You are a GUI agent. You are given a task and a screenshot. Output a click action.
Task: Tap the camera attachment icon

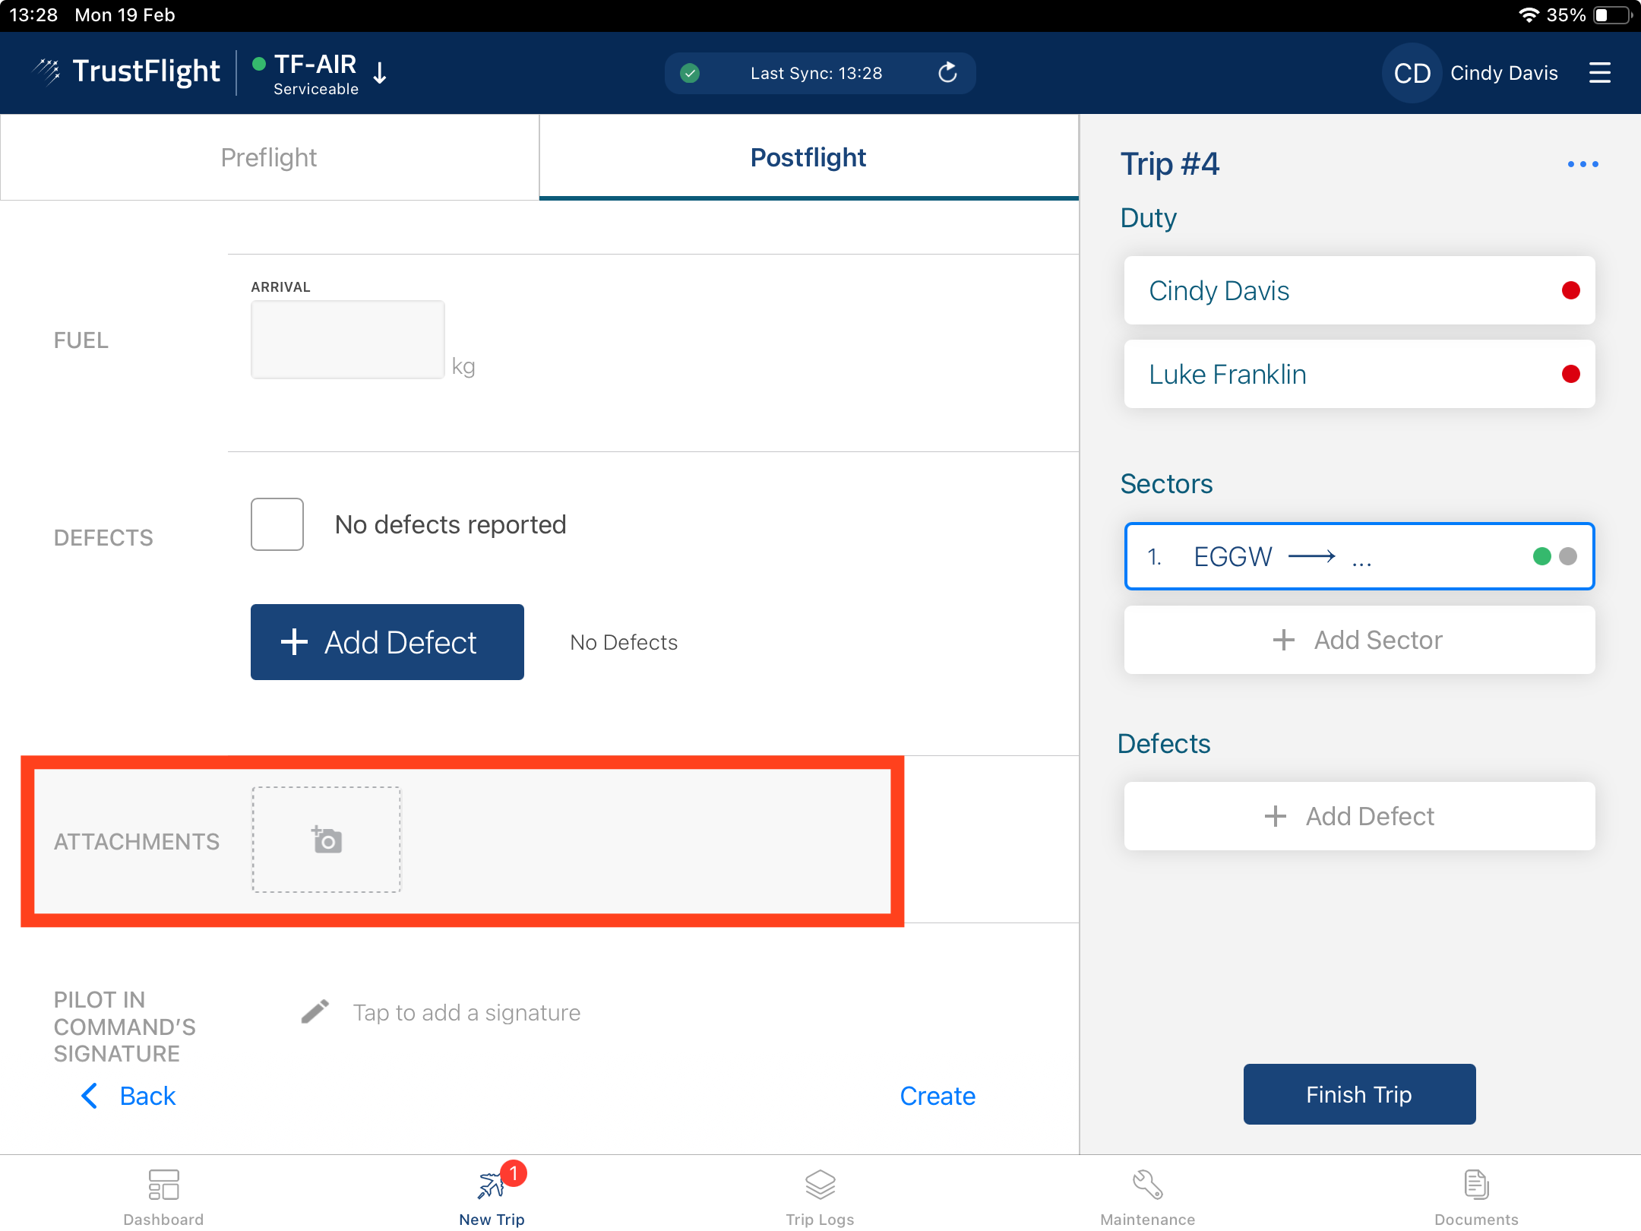(327, 840)
